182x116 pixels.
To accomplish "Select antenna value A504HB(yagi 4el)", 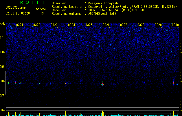I will coord(102,14).
